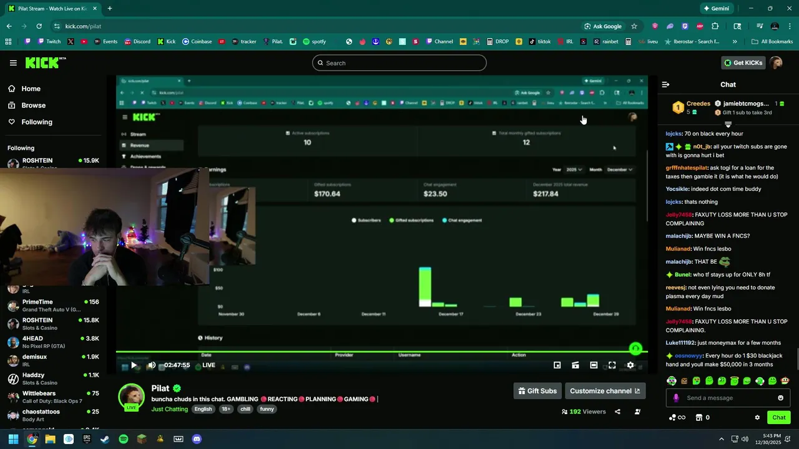
Task: Switch player to theater mode
Action: click(594, 365)
